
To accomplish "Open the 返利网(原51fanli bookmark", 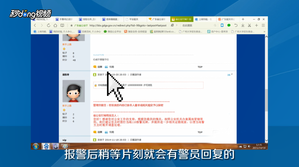I will point(163,31).
